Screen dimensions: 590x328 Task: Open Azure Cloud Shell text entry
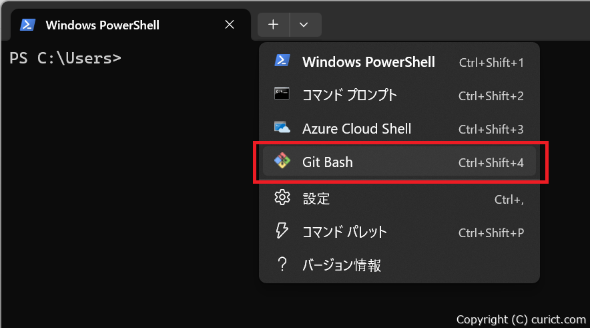(356, 129)
